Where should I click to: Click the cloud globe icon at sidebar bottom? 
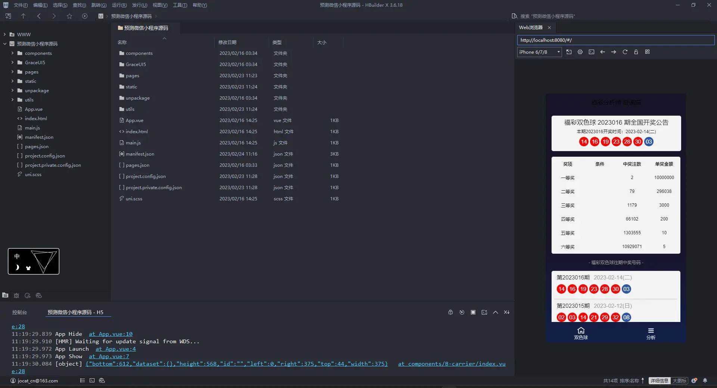pos(39,295)
